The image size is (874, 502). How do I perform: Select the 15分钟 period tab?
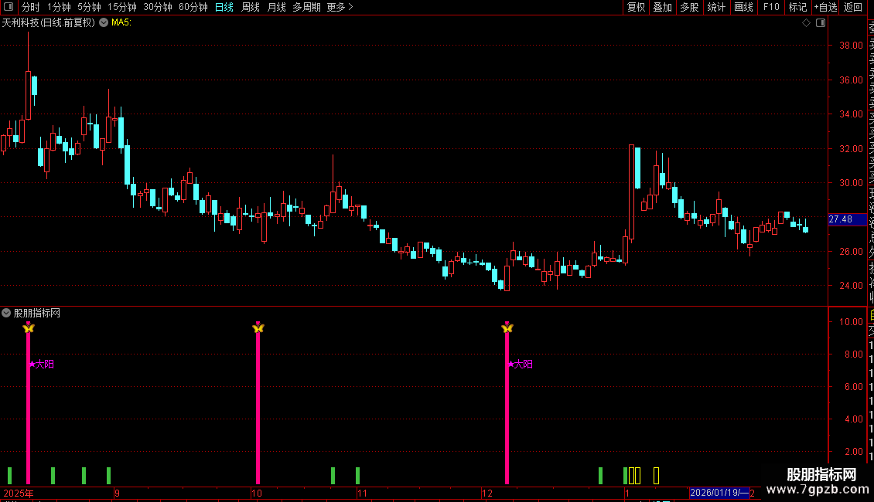click(122, 7)
